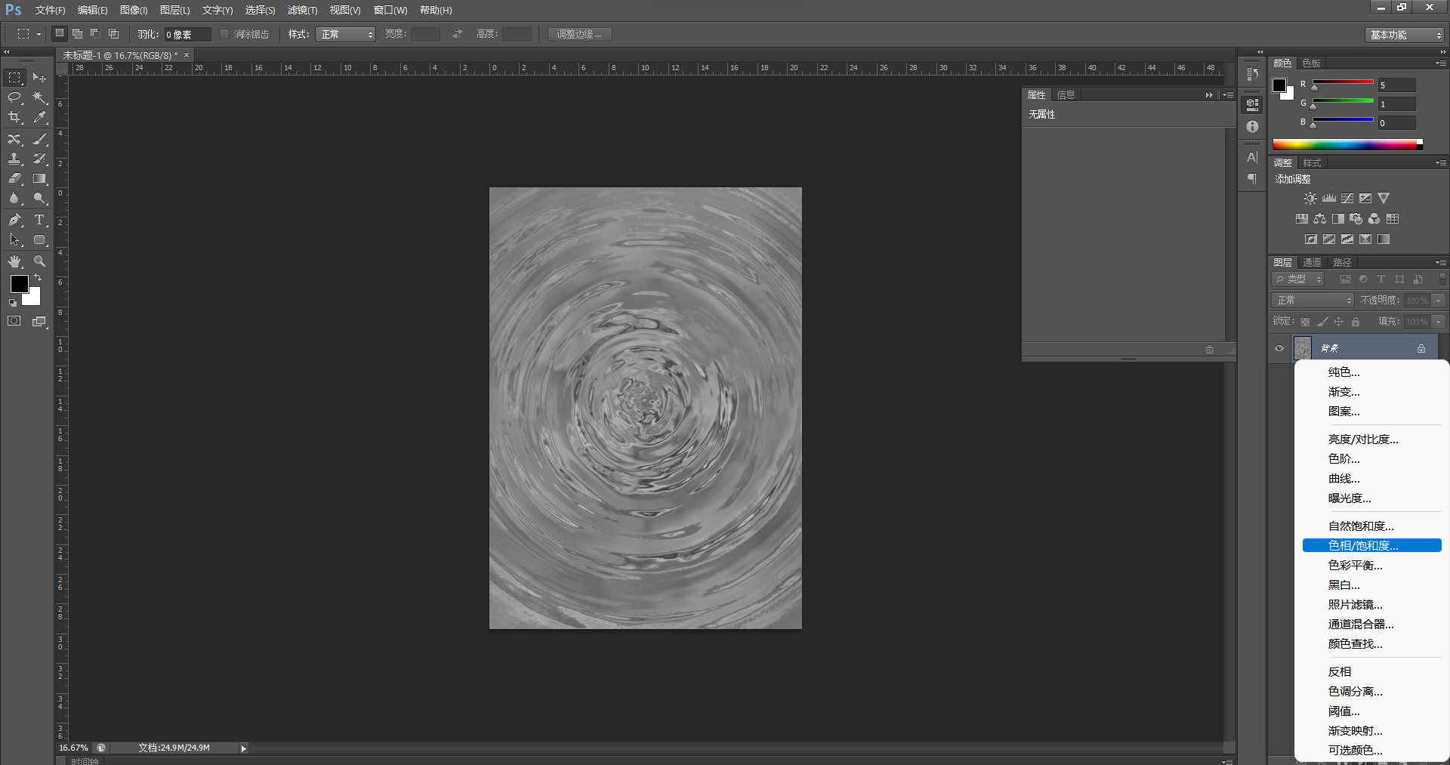
Task: Open the workspace switcher dropdown
Action: pos(1405,35)
